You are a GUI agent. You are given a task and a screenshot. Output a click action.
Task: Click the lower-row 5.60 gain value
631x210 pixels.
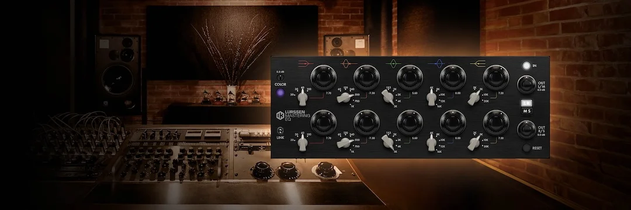pos(414,138)
